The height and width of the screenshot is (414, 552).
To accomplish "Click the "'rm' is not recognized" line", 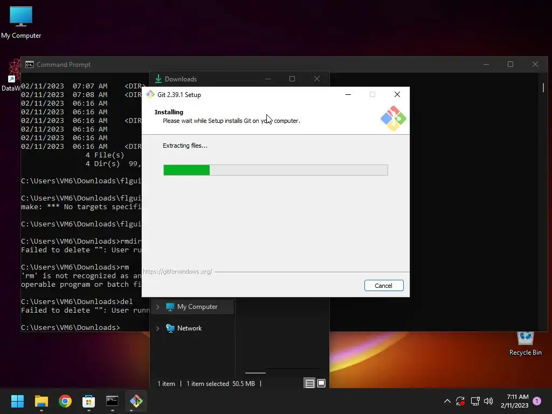I will coord(81,276).
